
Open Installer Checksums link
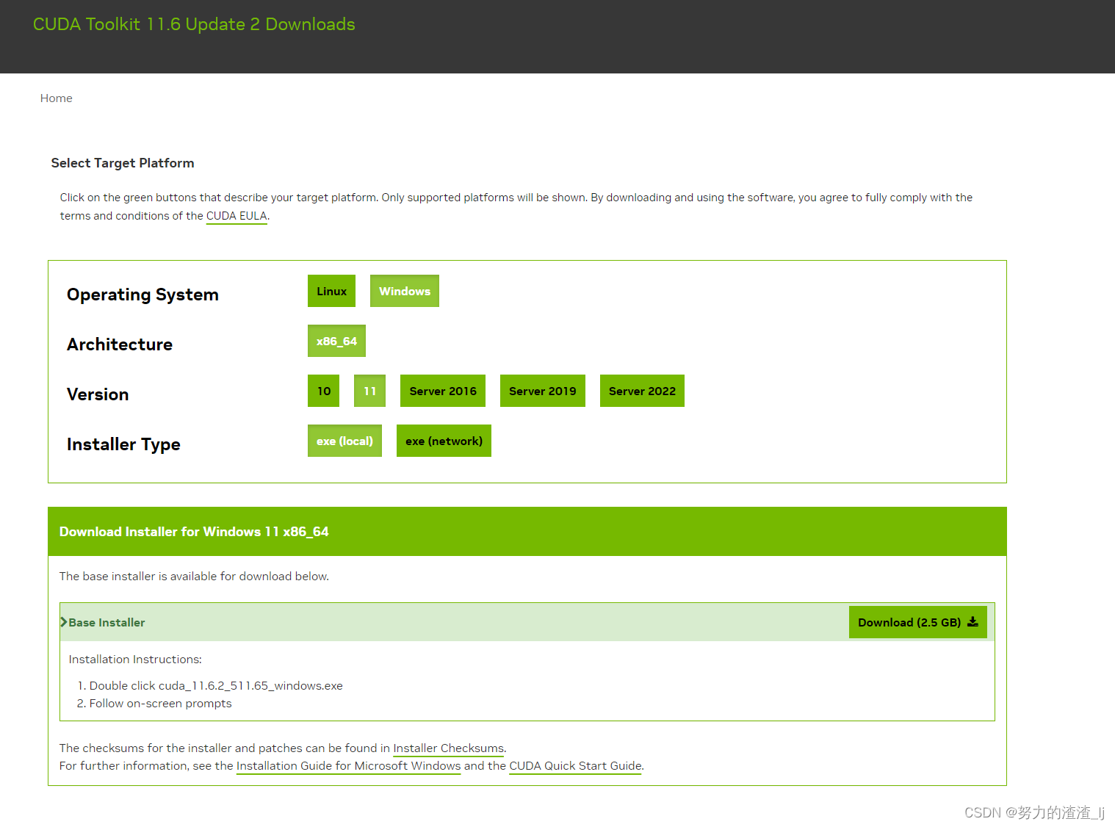tap(449, 748)
